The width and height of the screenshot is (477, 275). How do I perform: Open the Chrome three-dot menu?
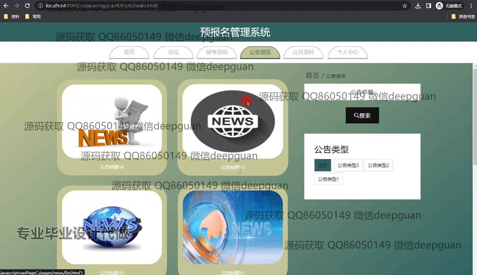coord(471,6)
